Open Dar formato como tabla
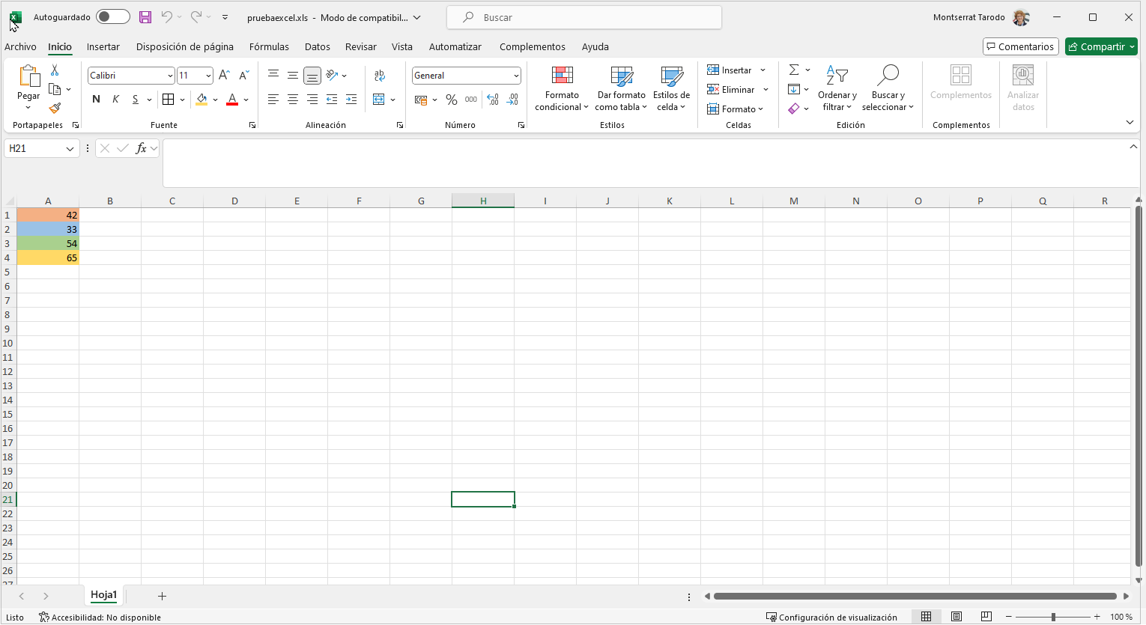1146x625 pixels. [621, 88]
